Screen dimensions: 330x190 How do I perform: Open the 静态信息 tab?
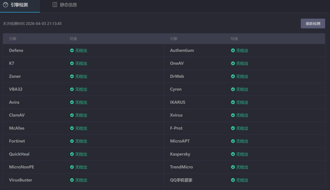68,5
